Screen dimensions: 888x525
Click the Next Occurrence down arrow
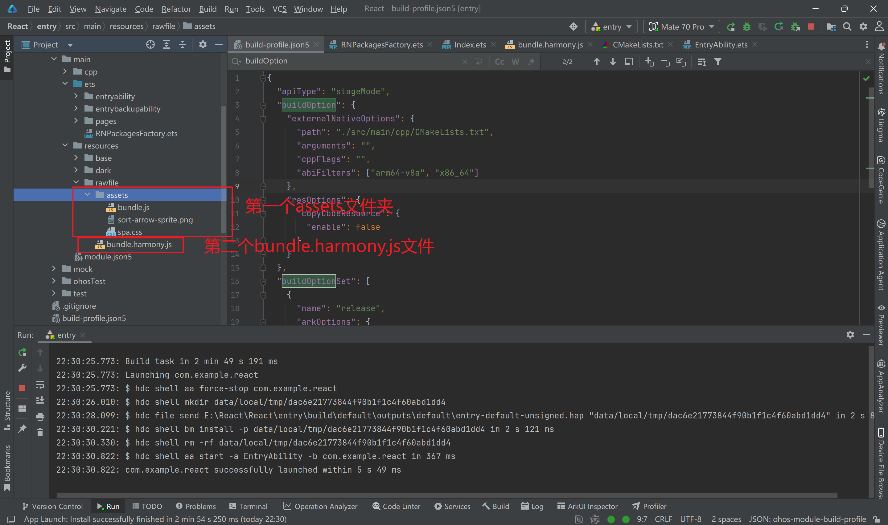point(613,62)
